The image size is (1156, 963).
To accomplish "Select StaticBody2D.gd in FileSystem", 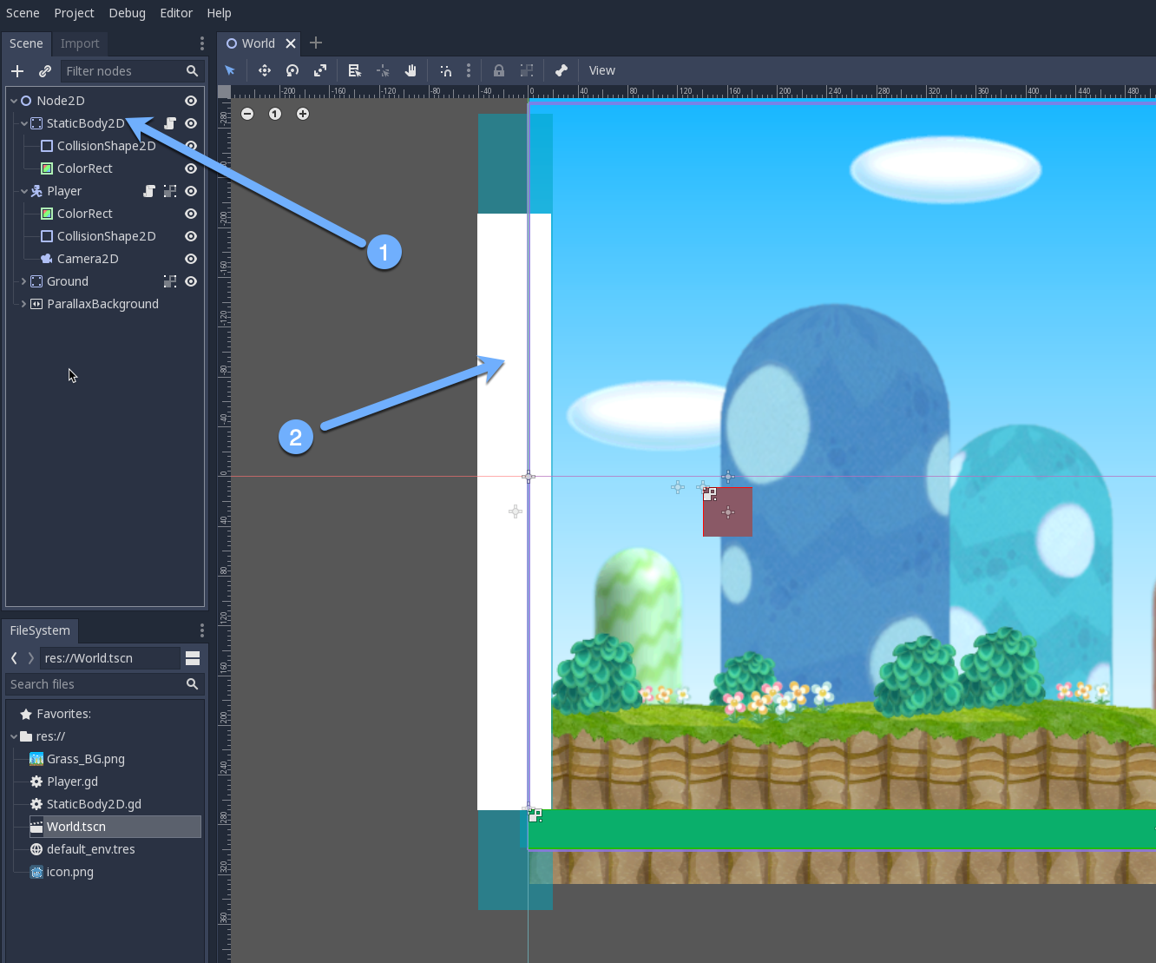I will point(94,804).
